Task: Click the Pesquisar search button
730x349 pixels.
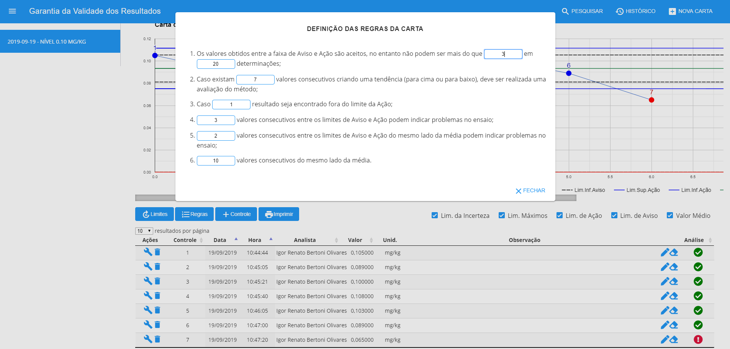Action: 582,11
